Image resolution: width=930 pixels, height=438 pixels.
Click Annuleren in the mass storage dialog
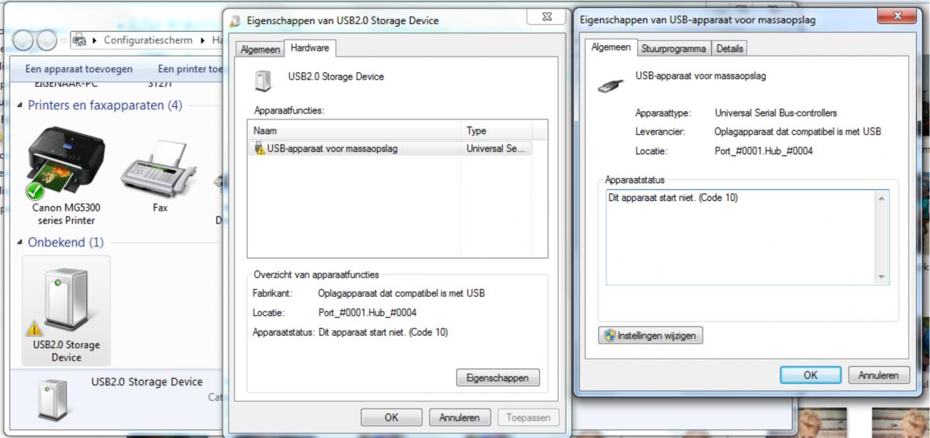(x=879, y=375)
